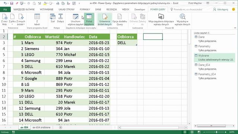Add a new sheet with plus button
Viewport: 238px width, 134px height.
click(61, 127)
